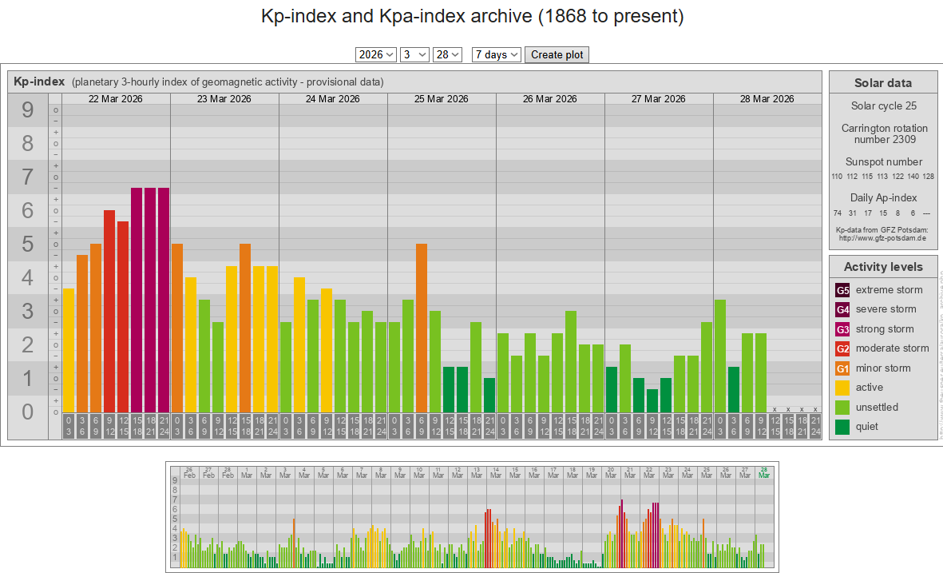The image size is (943, 573).
Task: Click the Kp scale number 9
Action: pos(28,110)
